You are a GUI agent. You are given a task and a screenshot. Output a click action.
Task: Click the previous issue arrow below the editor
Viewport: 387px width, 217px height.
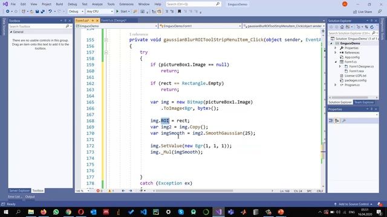pyautogui.click(x=123, y=190)
